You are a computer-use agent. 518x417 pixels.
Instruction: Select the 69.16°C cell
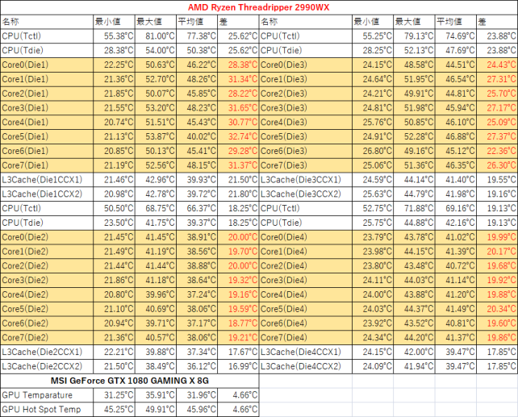pos(456,208)
